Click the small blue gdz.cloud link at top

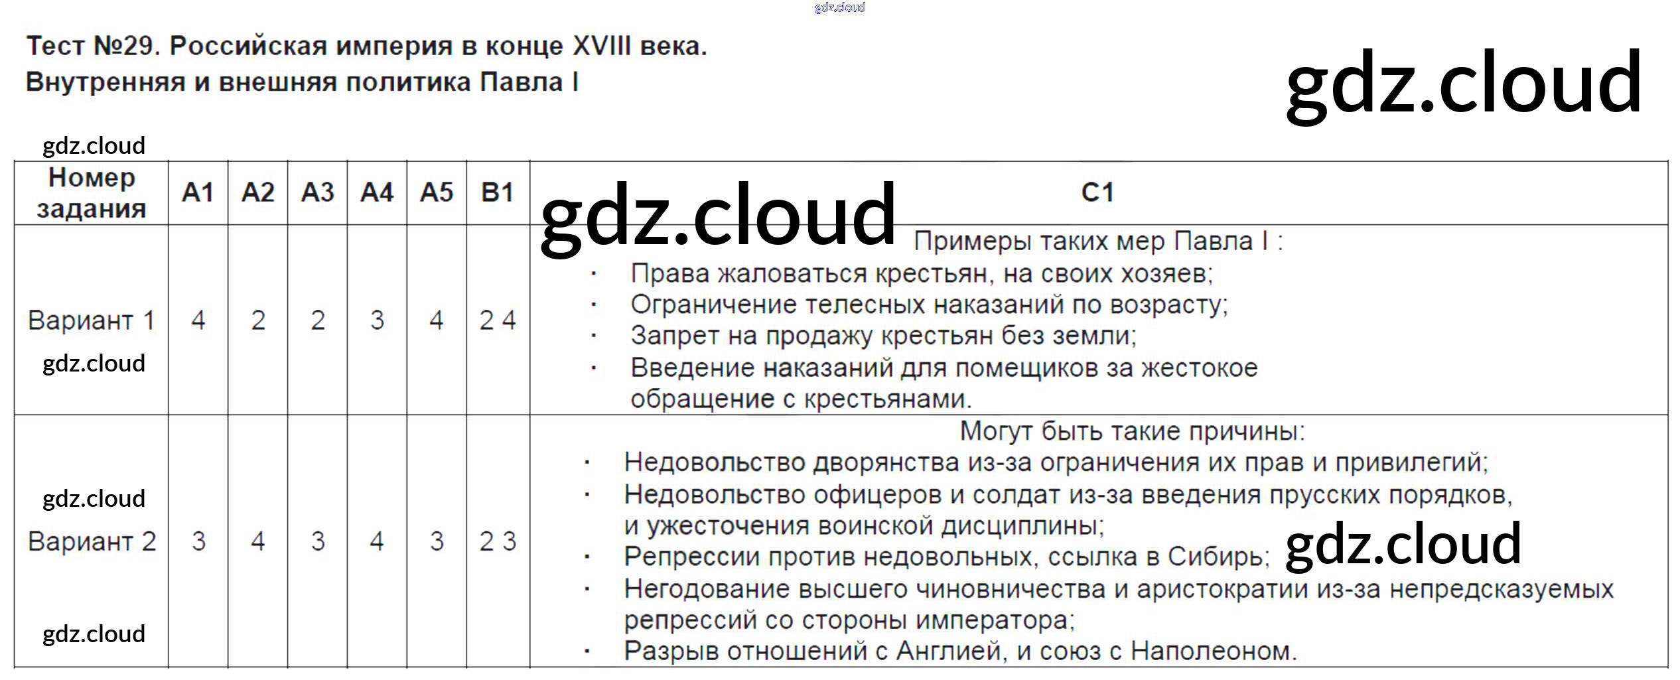[839, 7]
